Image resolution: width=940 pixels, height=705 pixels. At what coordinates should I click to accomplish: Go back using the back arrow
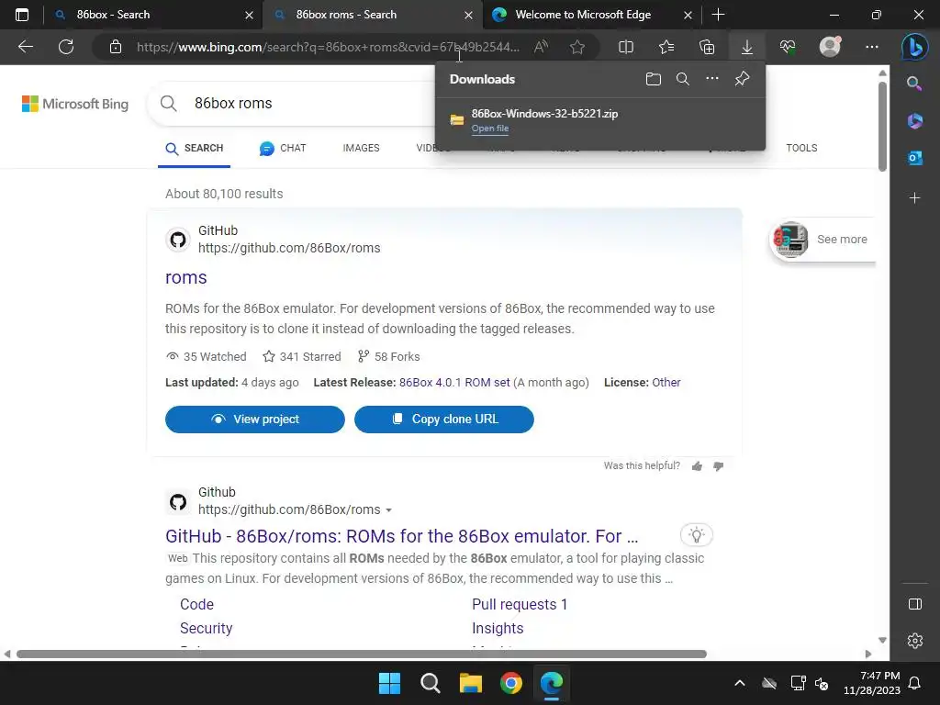pos(25,47)
